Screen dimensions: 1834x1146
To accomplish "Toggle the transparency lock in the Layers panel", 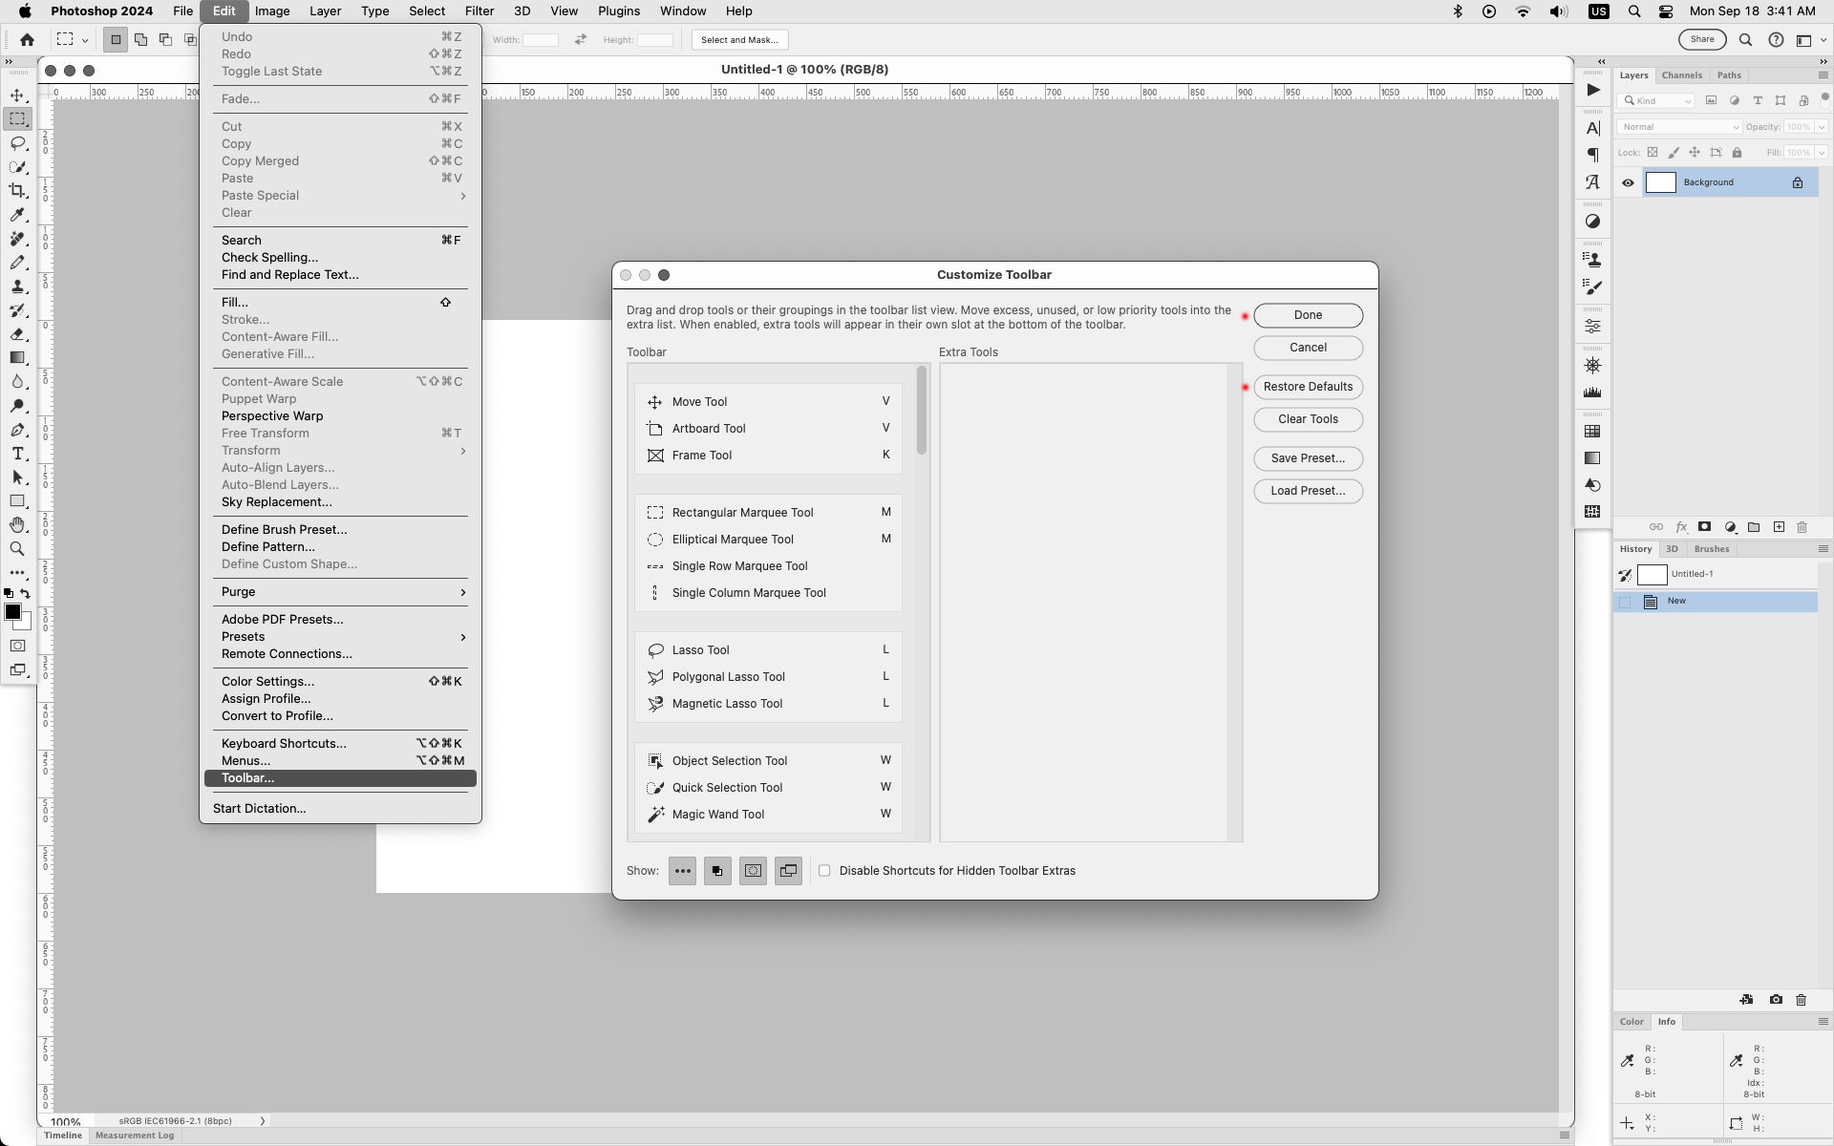I will coord(1653,153).
